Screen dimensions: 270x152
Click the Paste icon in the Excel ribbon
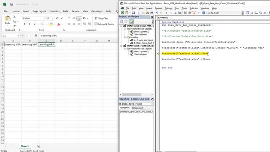[8, 19]
